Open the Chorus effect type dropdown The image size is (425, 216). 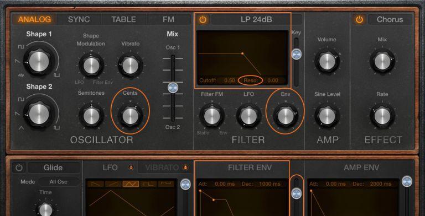pos(390,19)
